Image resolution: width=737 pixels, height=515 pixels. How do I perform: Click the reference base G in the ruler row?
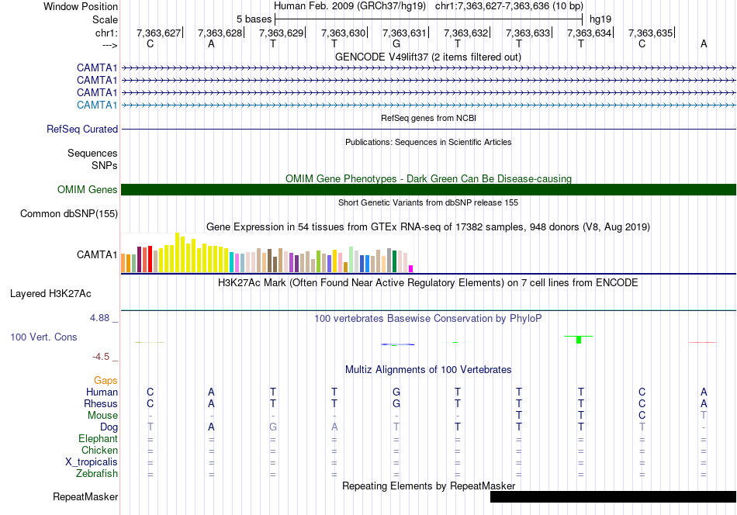click(396, 43)
